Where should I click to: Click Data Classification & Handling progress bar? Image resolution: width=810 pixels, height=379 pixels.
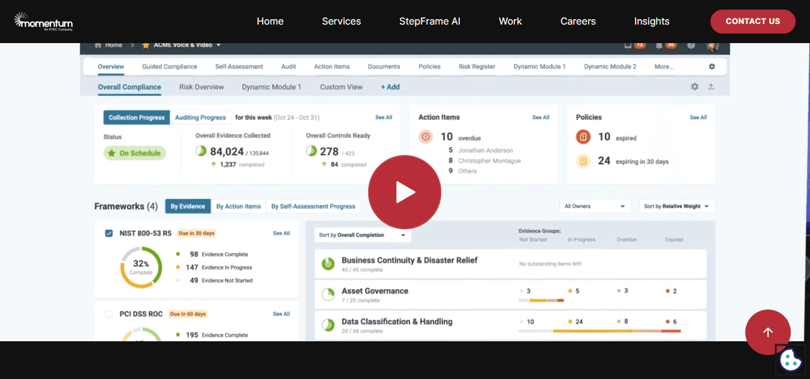click(600, 331)
